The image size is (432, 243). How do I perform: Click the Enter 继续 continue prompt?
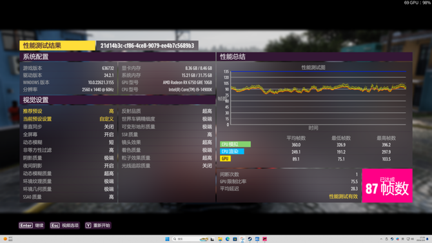coord(32,226)
